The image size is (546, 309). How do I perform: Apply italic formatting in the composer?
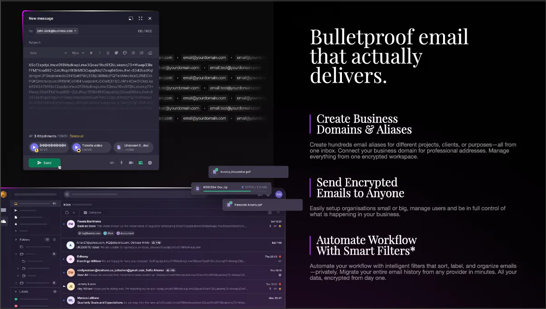pos(99,53)
